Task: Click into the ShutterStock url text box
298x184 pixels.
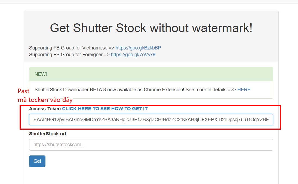Action: click(x=151, y=145)
